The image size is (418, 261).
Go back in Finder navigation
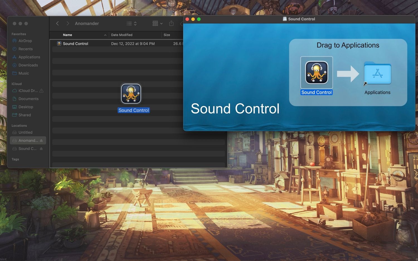pos(57,23)
